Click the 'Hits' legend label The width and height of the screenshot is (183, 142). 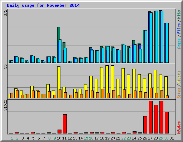click(179, 15)
